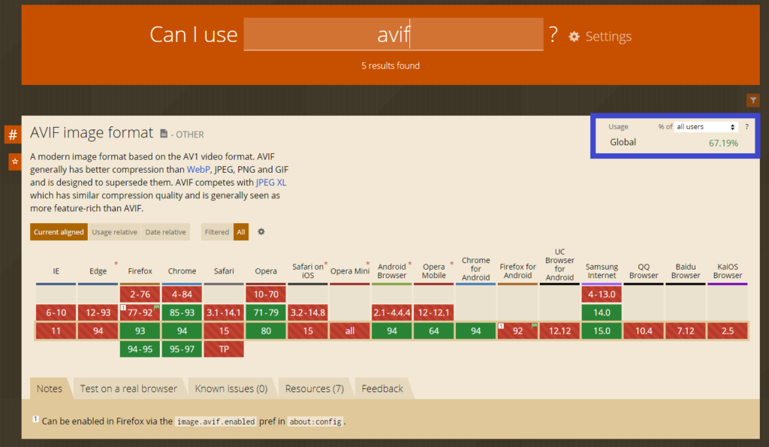The width and height of the screenshot is (769, 447).
Task: Open the Feedback tab
Action: point(382,388)
